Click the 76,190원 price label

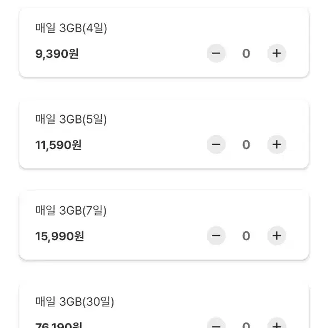point(59,325)
